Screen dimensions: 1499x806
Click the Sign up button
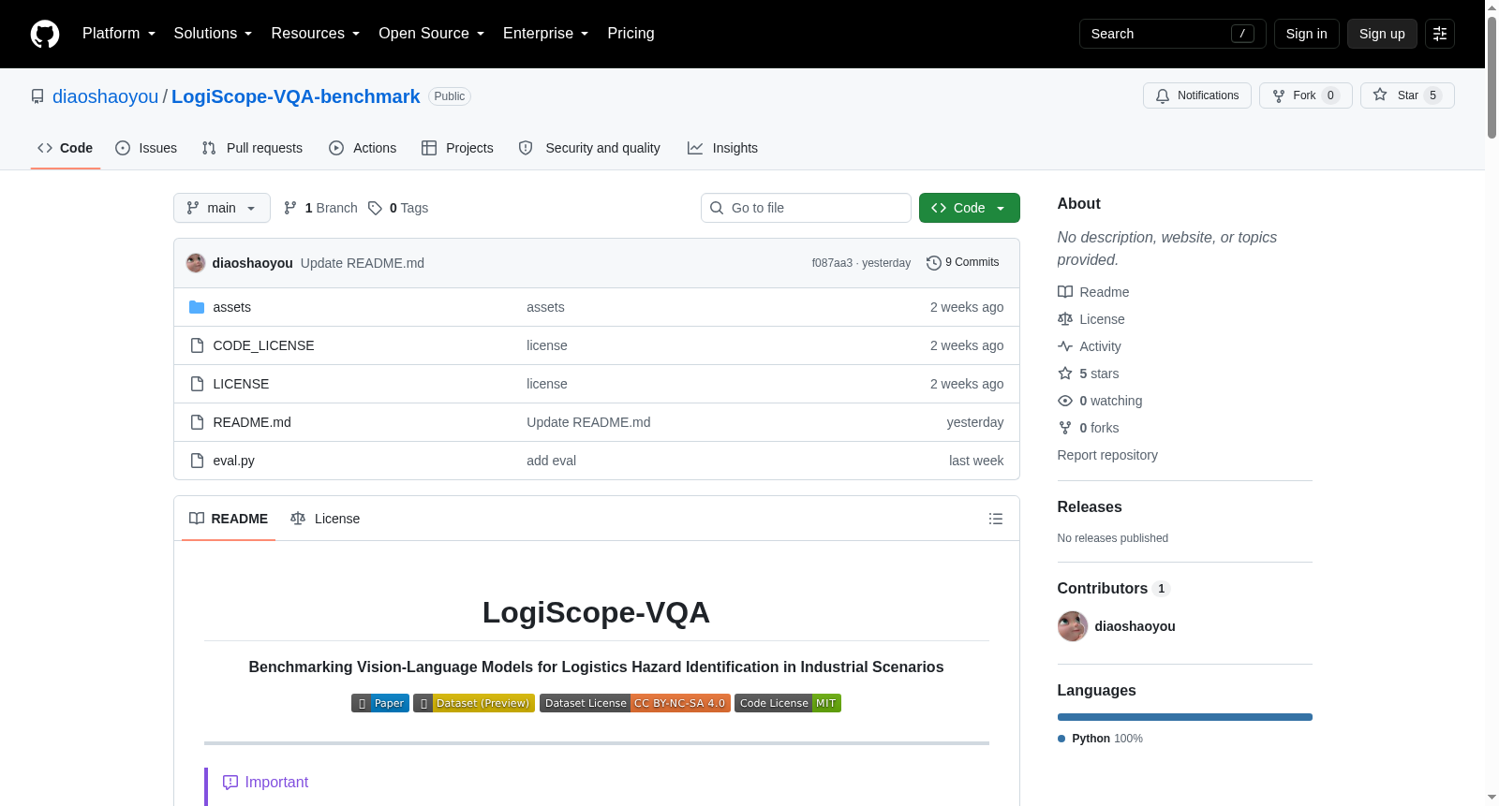pyautogui.click(x=1382, y=34)
